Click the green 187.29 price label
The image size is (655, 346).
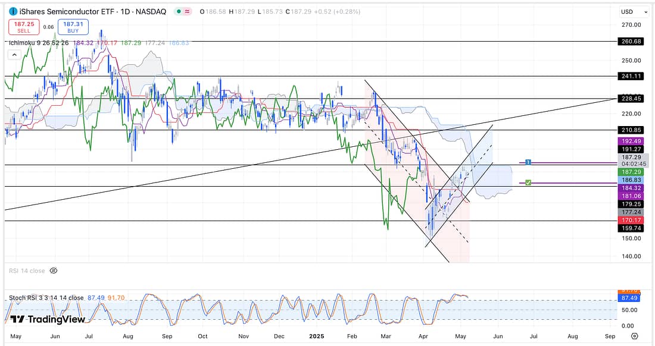pos(632,172)
